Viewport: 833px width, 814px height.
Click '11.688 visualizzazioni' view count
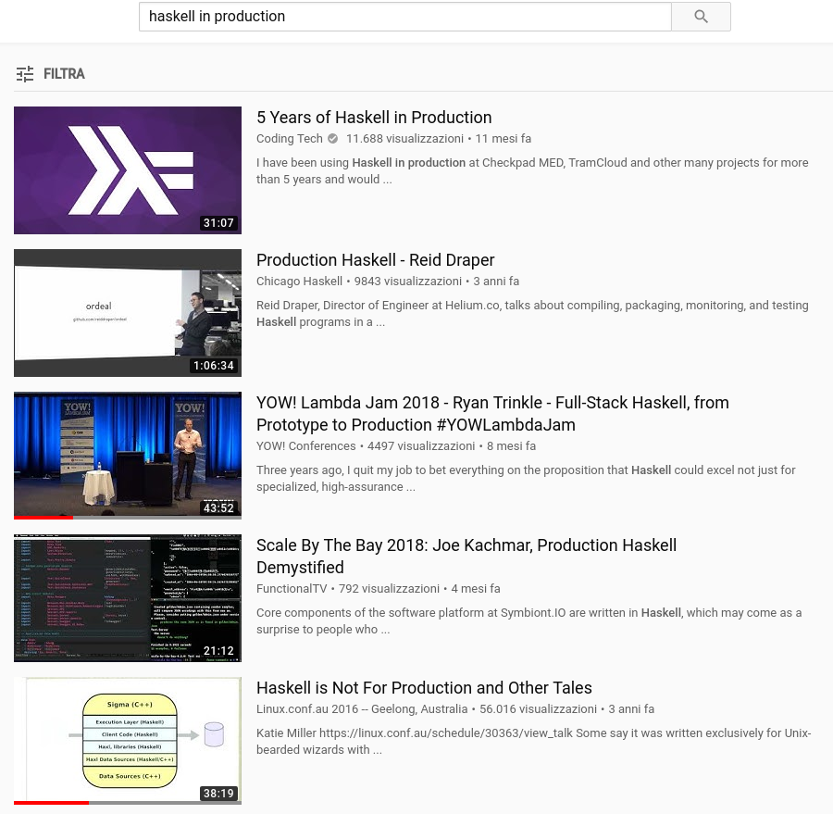pyautogui.click(x=404, y=139)
